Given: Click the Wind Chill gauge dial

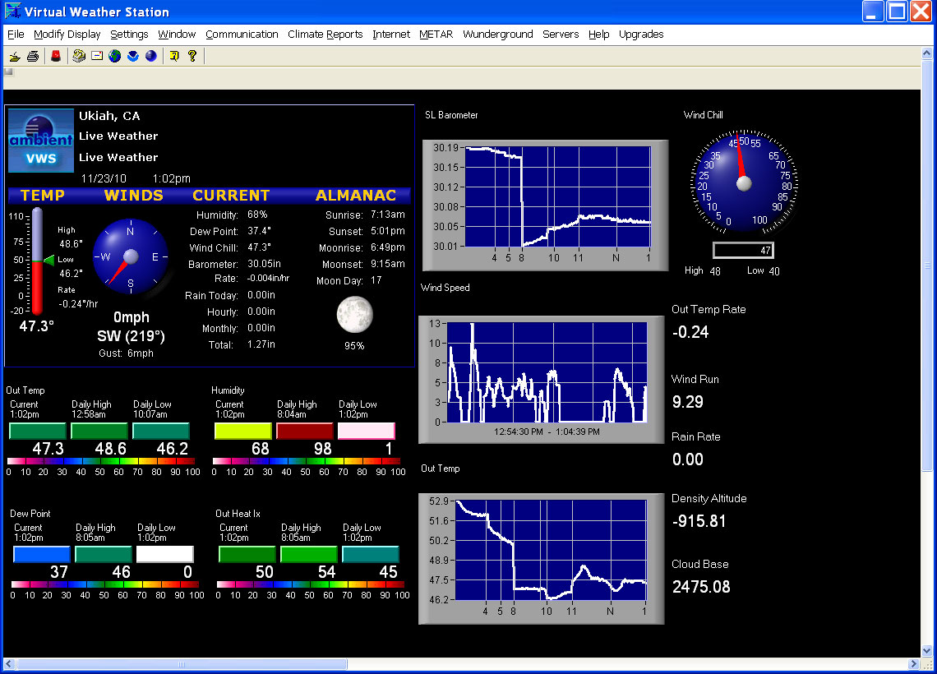Looking at the screenshot, I should 743,182.
